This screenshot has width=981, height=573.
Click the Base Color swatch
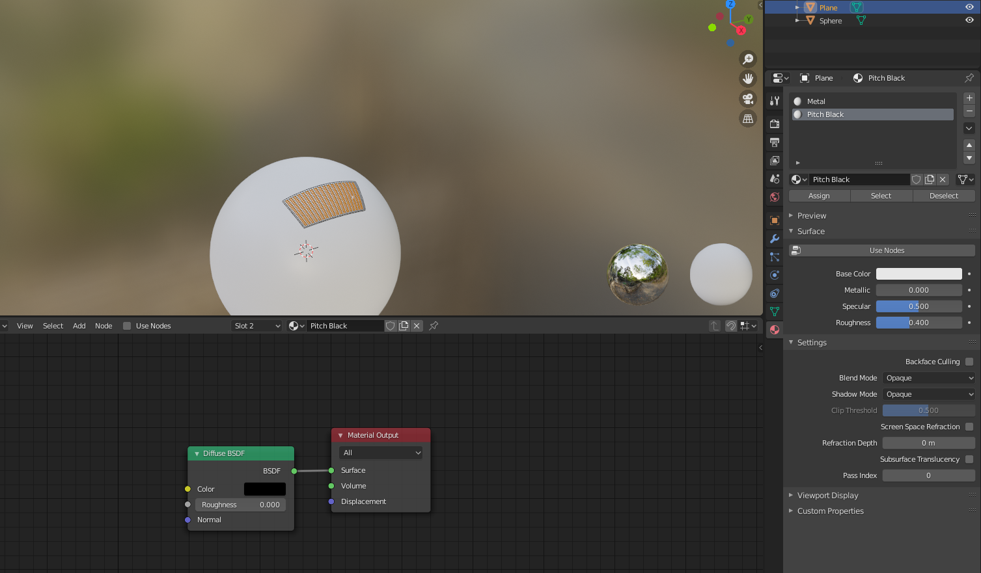[919, 274]
